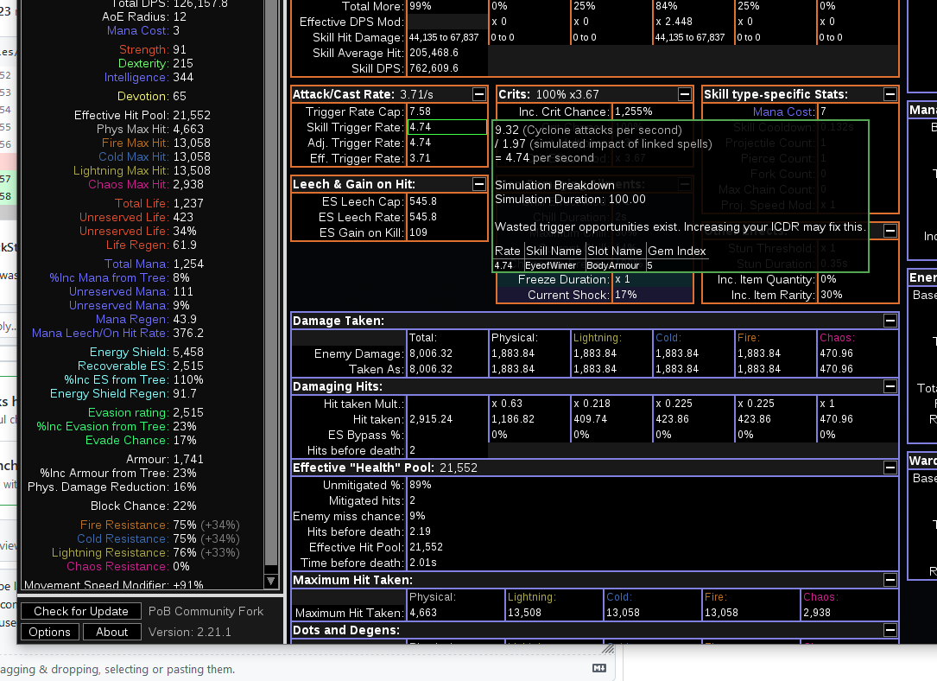The image size is (937, 681).
Task: Click the Adj. Trigger Rate value
Action: click(x=420, y=143)
